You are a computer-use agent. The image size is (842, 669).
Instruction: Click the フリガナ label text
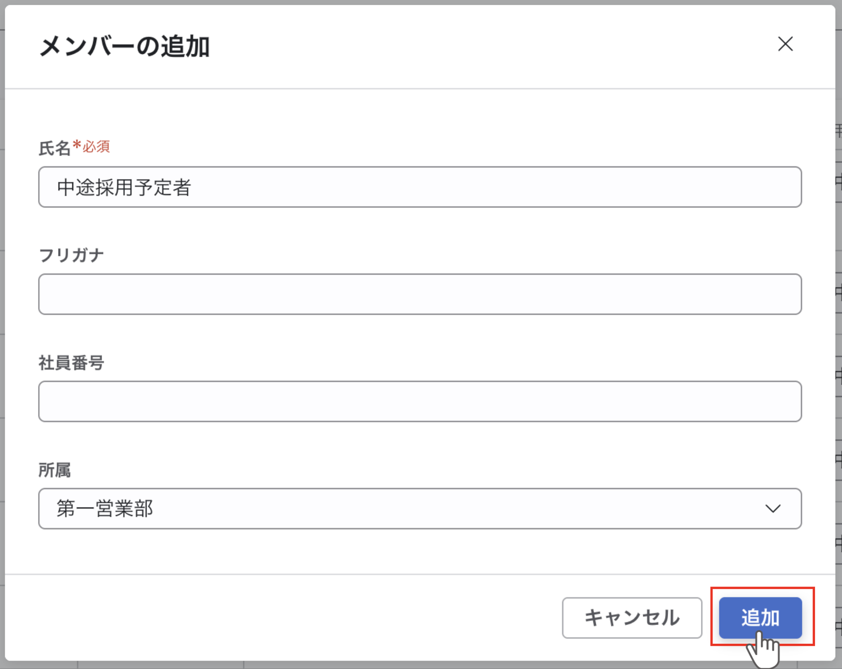coord(71,255)
